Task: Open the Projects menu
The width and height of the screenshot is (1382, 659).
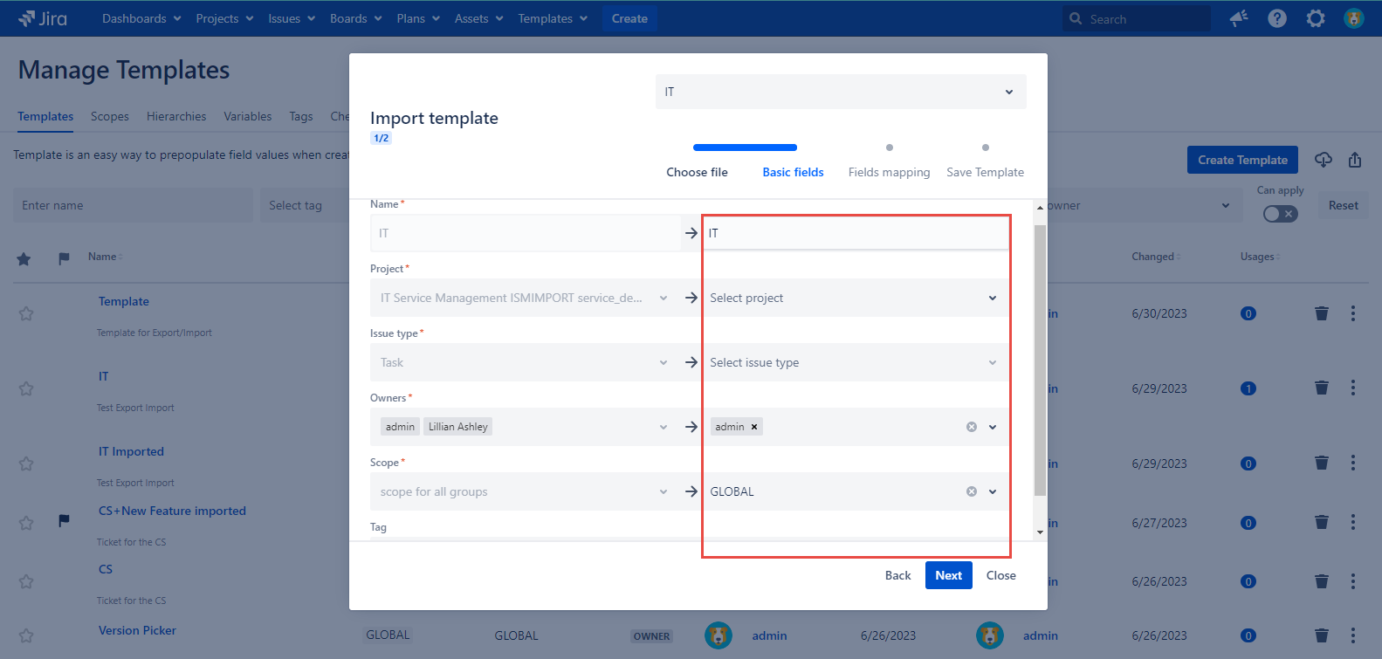Action: pos(224,18)
